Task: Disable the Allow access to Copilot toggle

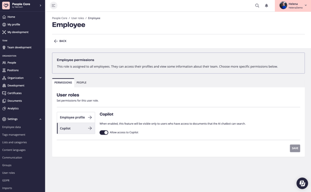Action: click(x=104, y=132)
